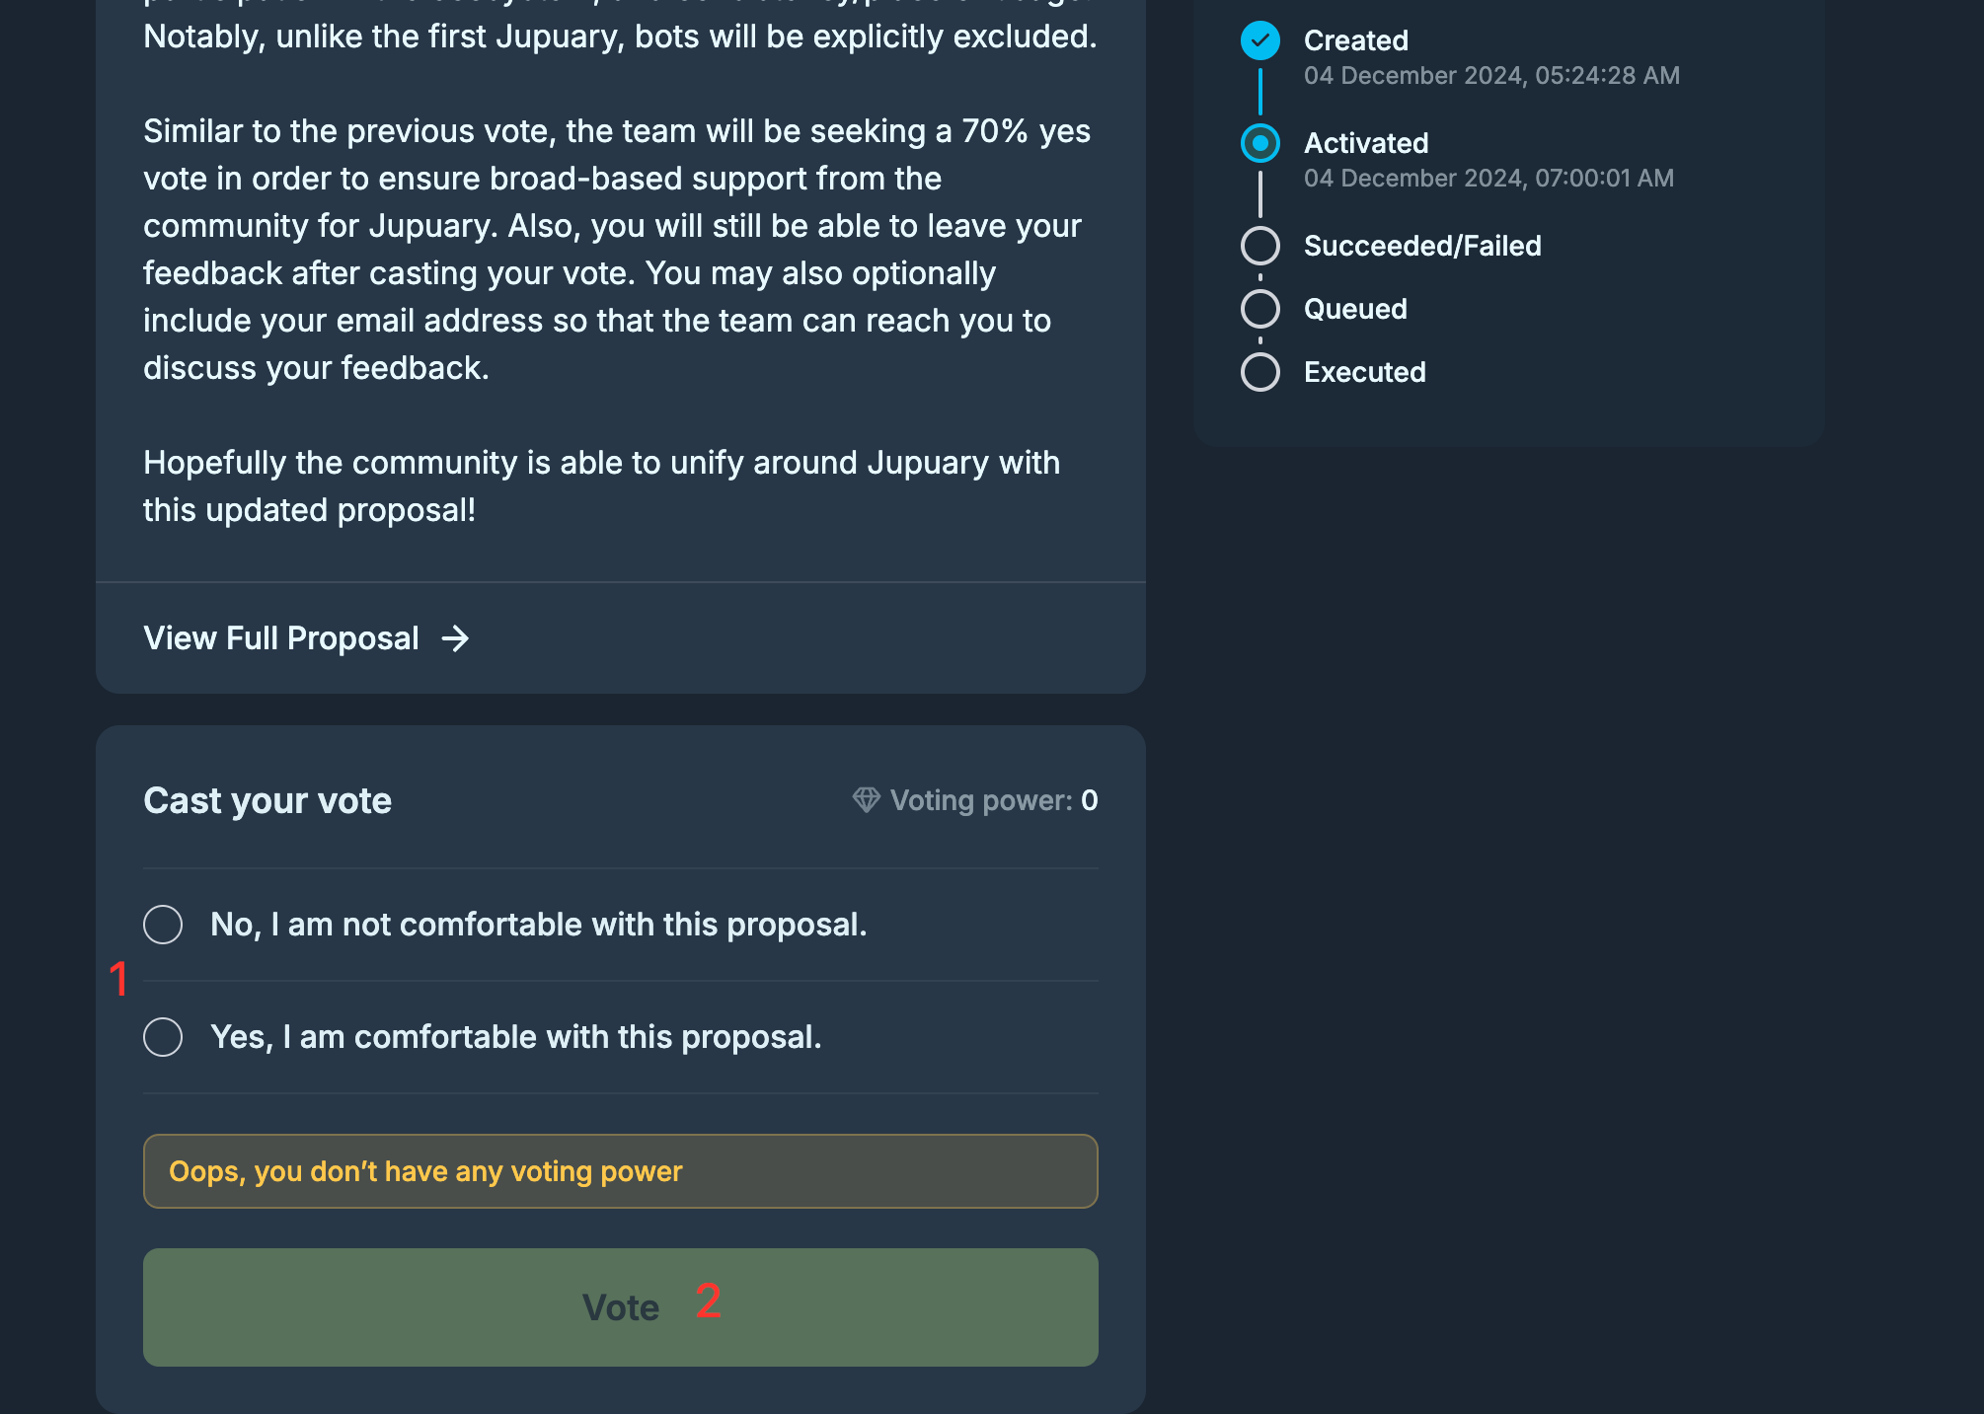Click the Queued step circle icon

pyautogui.click(x=1259, y=309)
